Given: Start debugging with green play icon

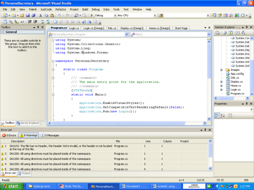Looking at the screenshot, I should pyautogui.click(x=92, y=15).
